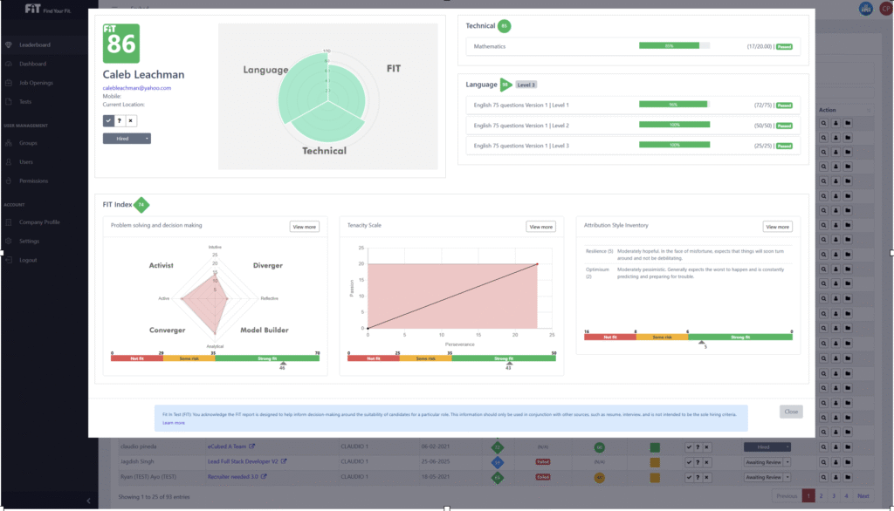Reject Ryan (TEST) using the X toggle
This screenshot has width=894, height=511.
706,476
